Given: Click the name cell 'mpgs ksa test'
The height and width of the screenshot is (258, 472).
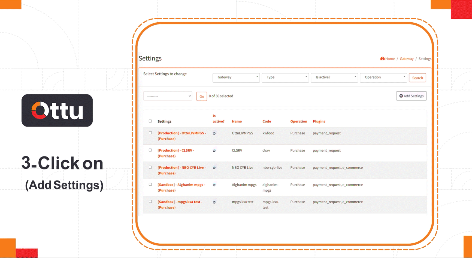Looking at the screenshot, I should coord(243,202).
